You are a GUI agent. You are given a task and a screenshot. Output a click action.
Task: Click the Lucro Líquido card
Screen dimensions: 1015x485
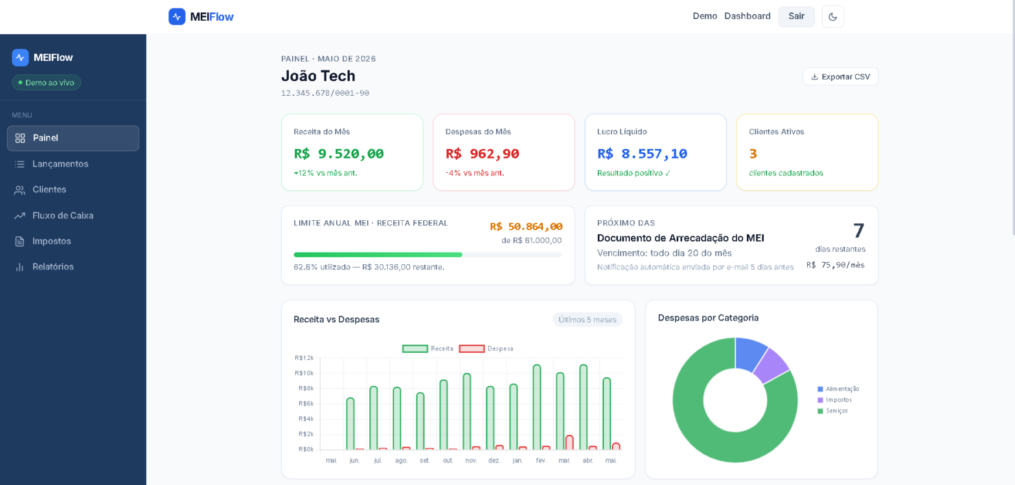pos(656,153)
